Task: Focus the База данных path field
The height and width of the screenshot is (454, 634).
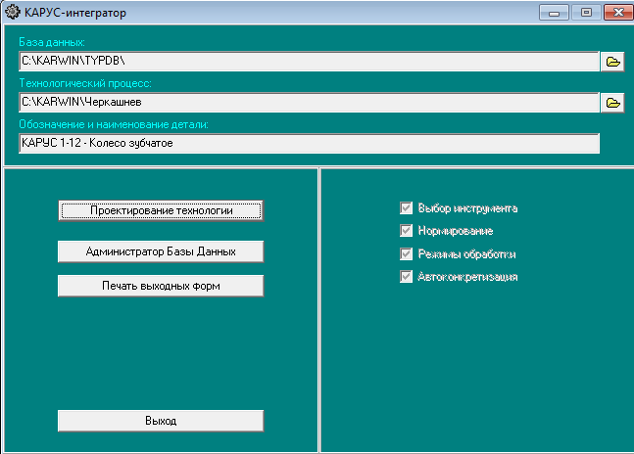Action: tap(309, 62)
